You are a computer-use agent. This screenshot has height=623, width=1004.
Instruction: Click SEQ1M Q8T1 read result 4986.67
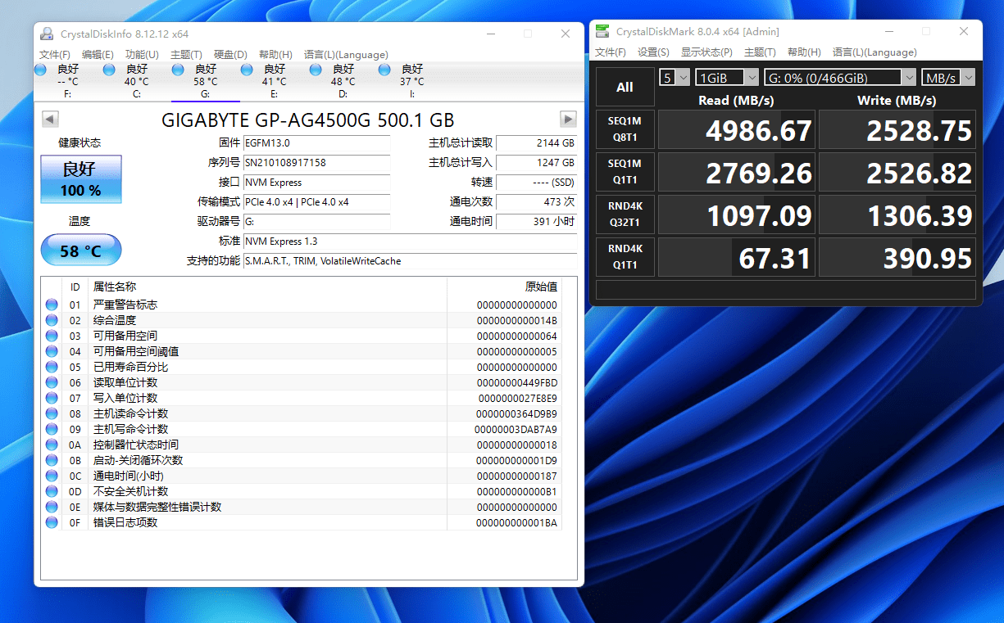(x=737, y=129)
